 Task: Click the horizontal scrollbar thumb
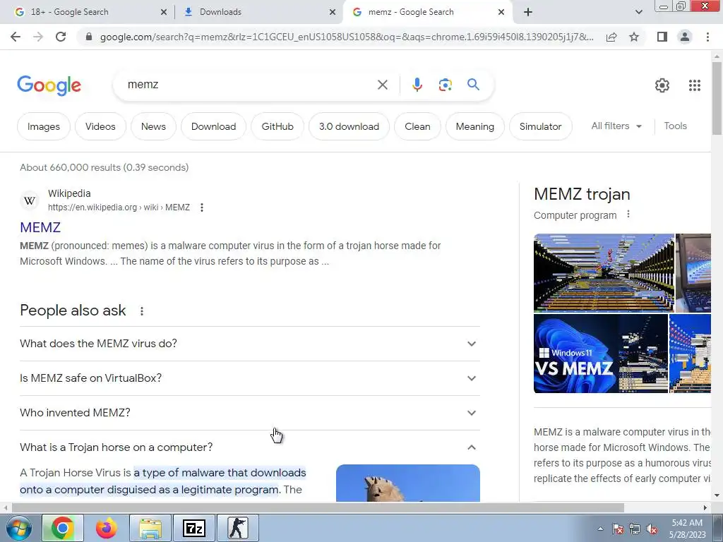318,507
